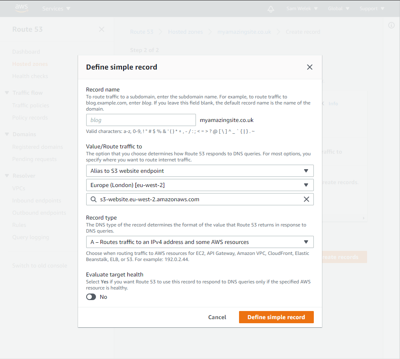The height and width of the screenshot is (359, 400).
Task: Open the Support menu
Action: pyautogui.click(x=372, y=9)
